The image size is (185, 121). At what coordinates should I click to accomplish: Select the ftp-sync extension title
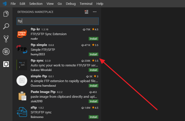(37, 61)
